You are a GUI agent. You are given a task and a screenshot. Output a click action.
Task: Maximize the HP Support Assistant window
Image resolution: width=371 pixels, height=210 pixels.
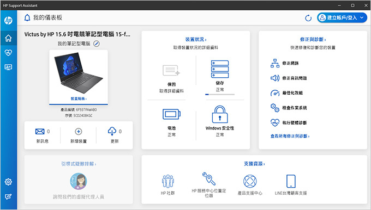point(352,5)
